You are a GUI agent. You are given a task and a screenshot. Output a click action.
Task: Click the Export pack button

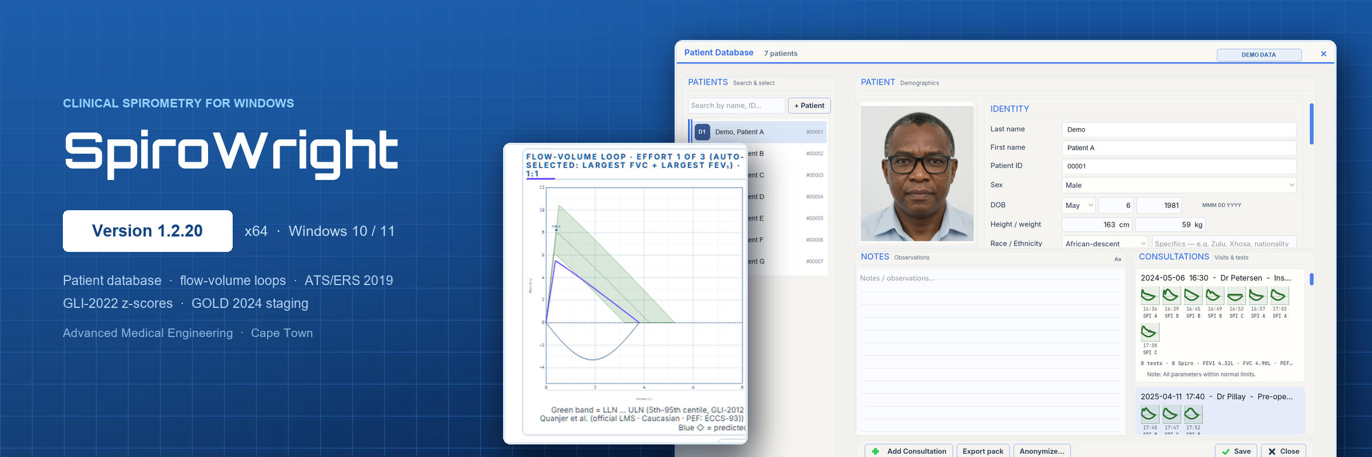[983, 451]
